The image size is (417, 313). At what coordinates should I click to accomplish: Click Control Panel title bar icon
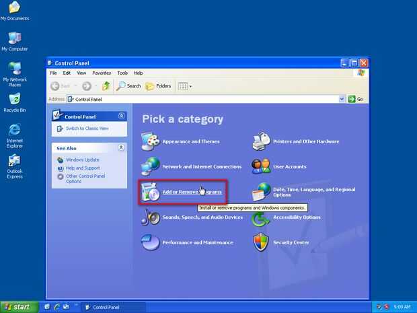coord(50,63)
